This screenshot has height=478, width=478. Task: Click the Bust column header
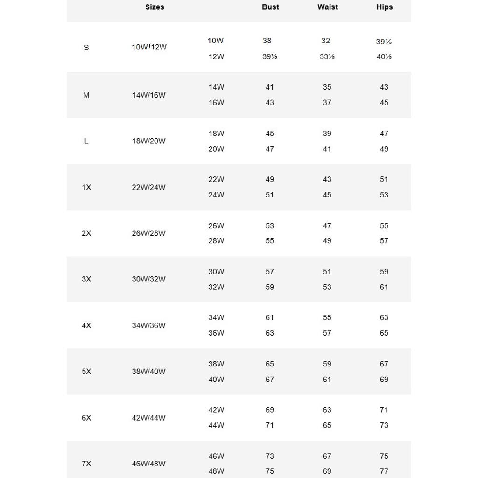(270, 7)
